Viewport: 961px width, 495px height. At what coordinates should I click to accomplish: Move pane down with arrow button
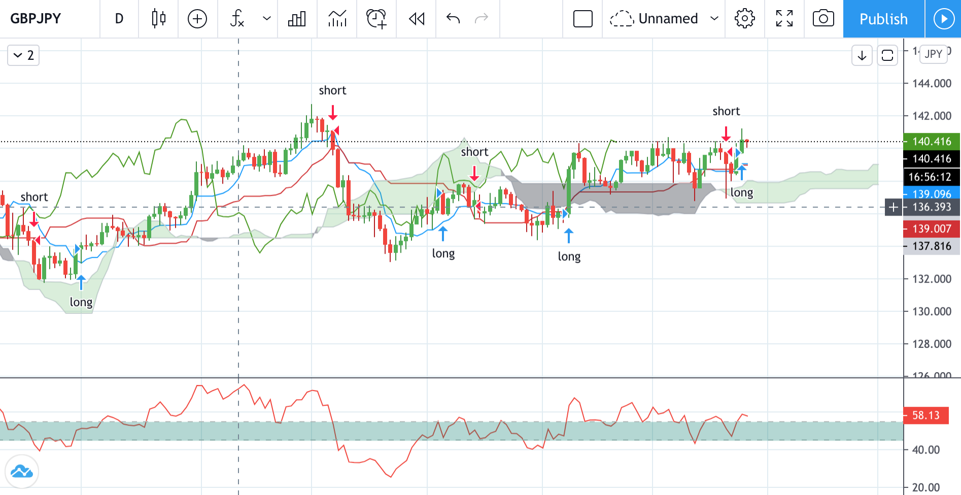click(862, 55)
